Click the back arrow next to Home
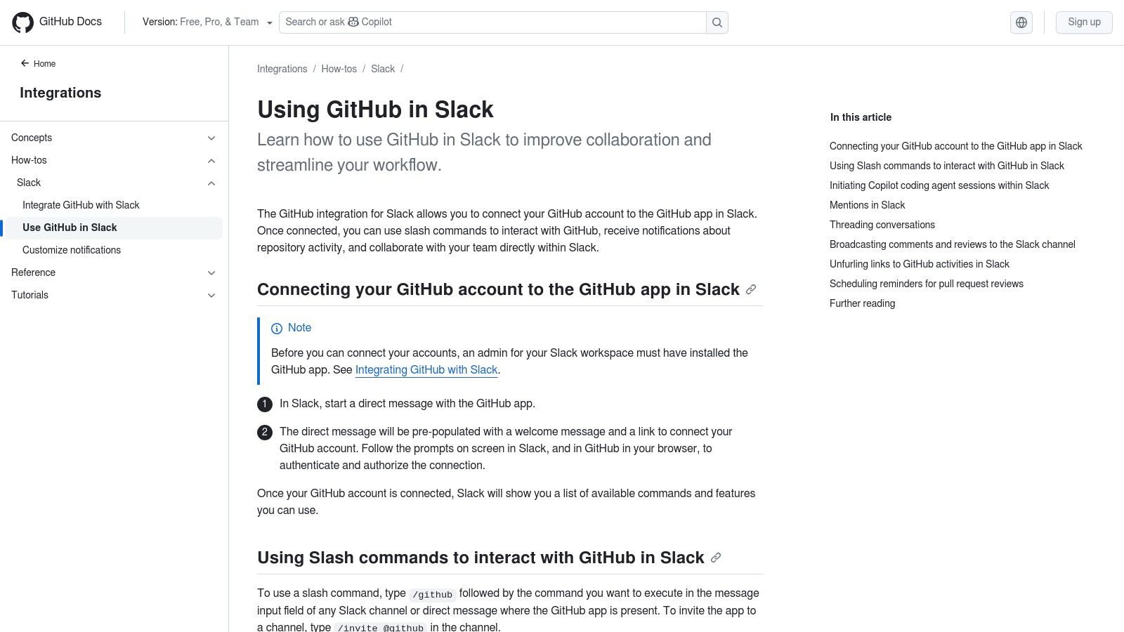Screen dimensions: 1124x632 (25, 63)
